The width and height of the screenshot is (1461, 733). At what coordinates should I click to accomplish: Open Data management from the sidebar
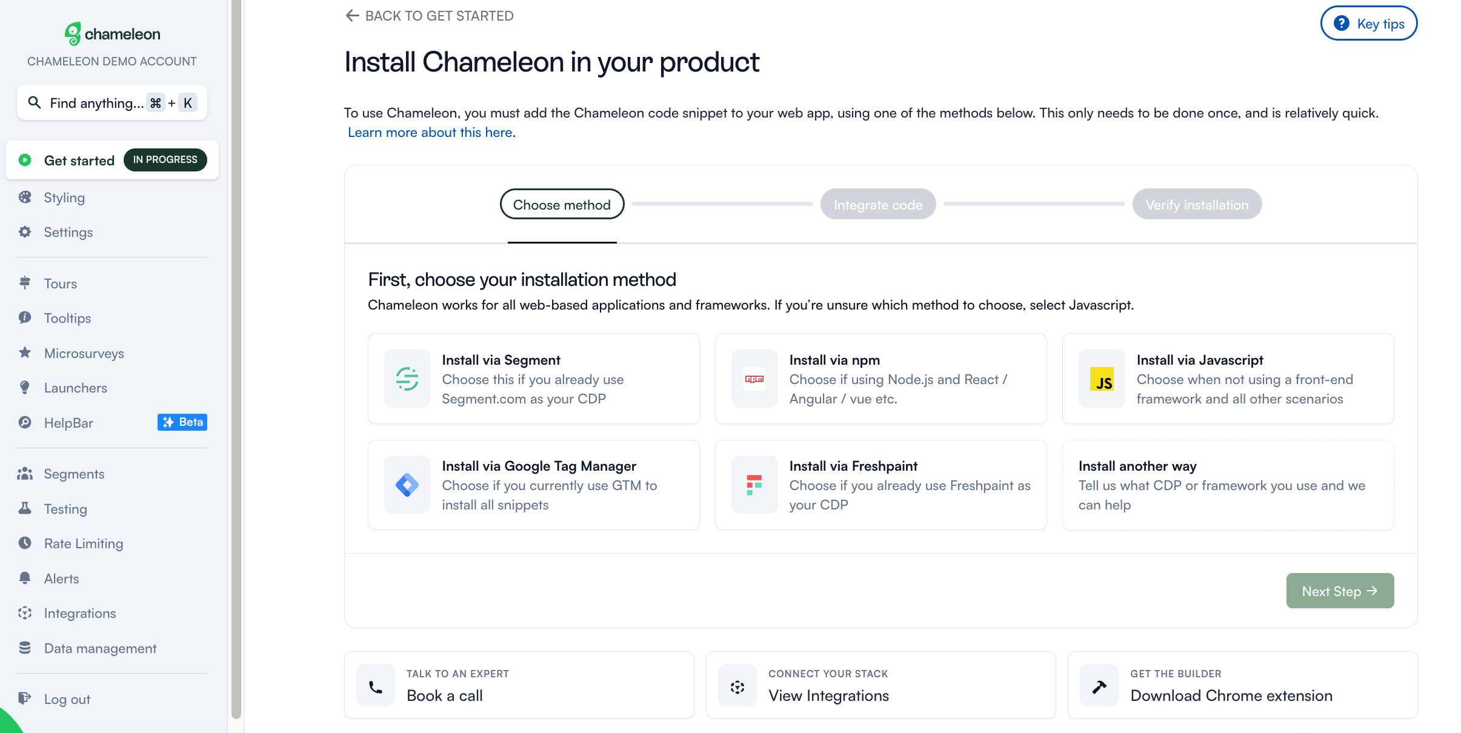(101, 648)
